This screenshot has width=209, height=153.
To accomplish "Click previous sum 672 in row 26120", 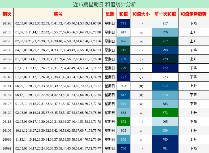I will click(x=165, y=113).
